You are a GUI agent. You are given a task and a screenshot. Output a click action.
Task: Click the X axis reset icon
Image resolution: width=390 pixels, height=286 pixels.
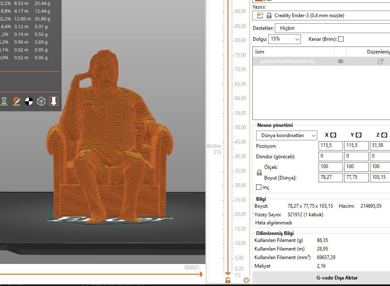pyautogui.click(x=333, y=135)
